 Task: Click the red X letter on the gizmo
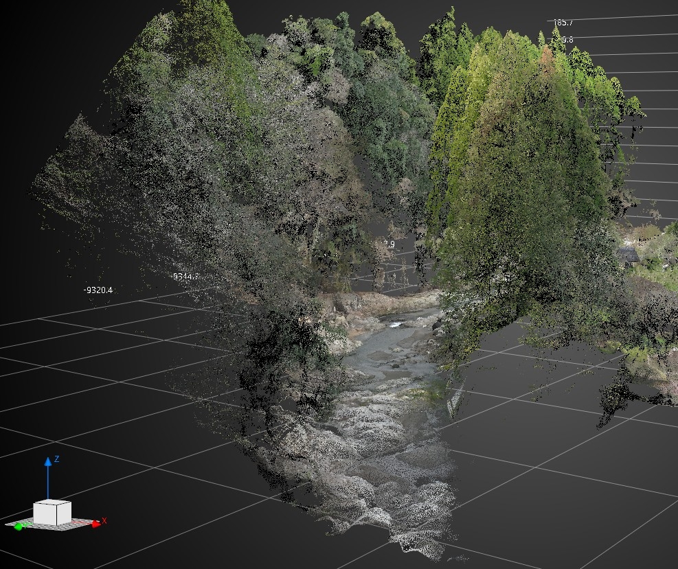pyautogui.click(x=104, y=520)
